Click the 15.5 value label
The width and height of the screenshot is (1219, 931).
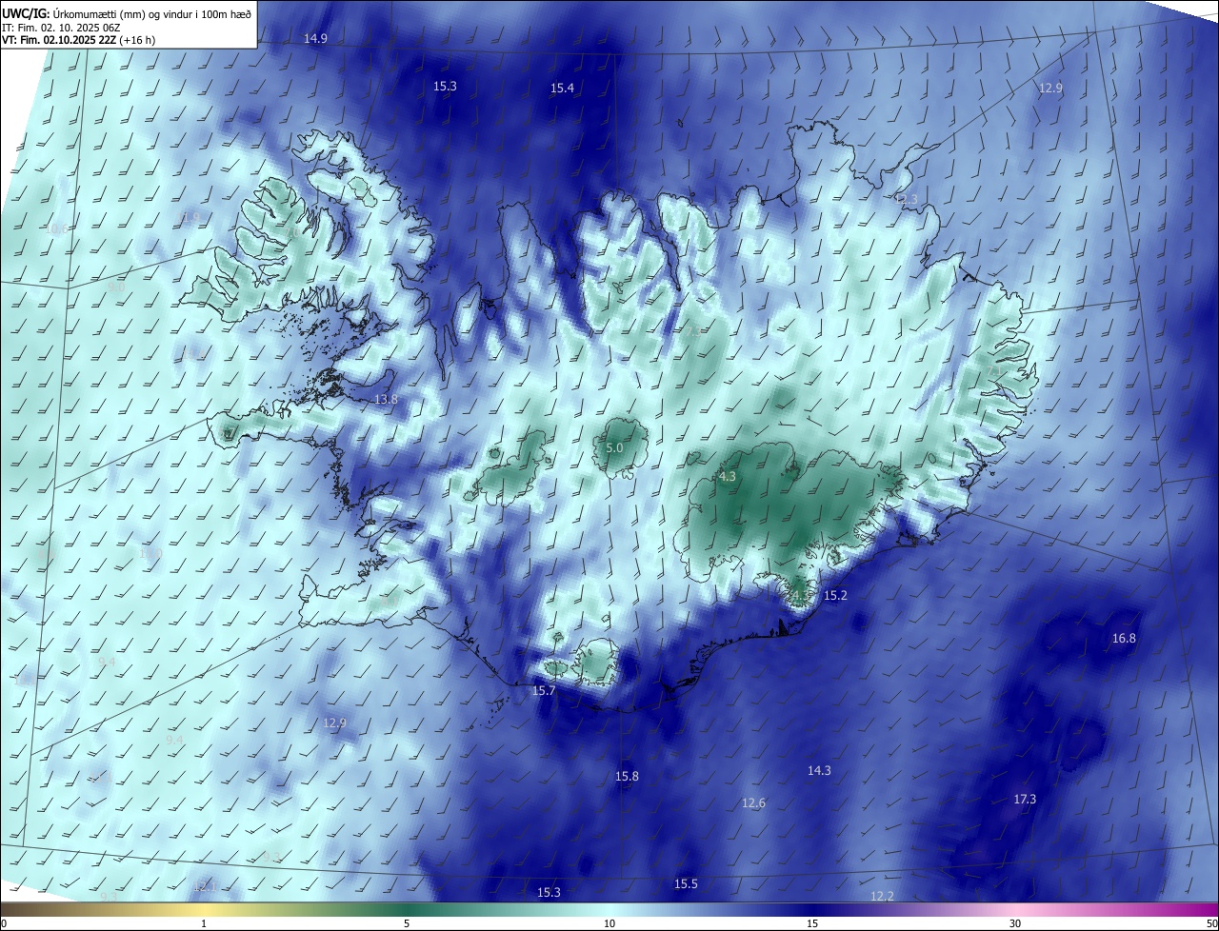(x=686, y=884)
